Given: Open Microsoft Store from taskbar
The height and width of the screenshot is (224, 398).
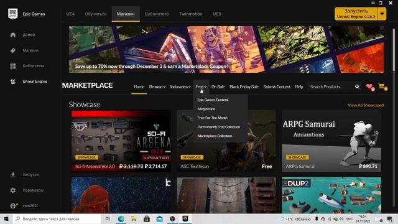Looking at the screenshot, I should pos(147,218).
